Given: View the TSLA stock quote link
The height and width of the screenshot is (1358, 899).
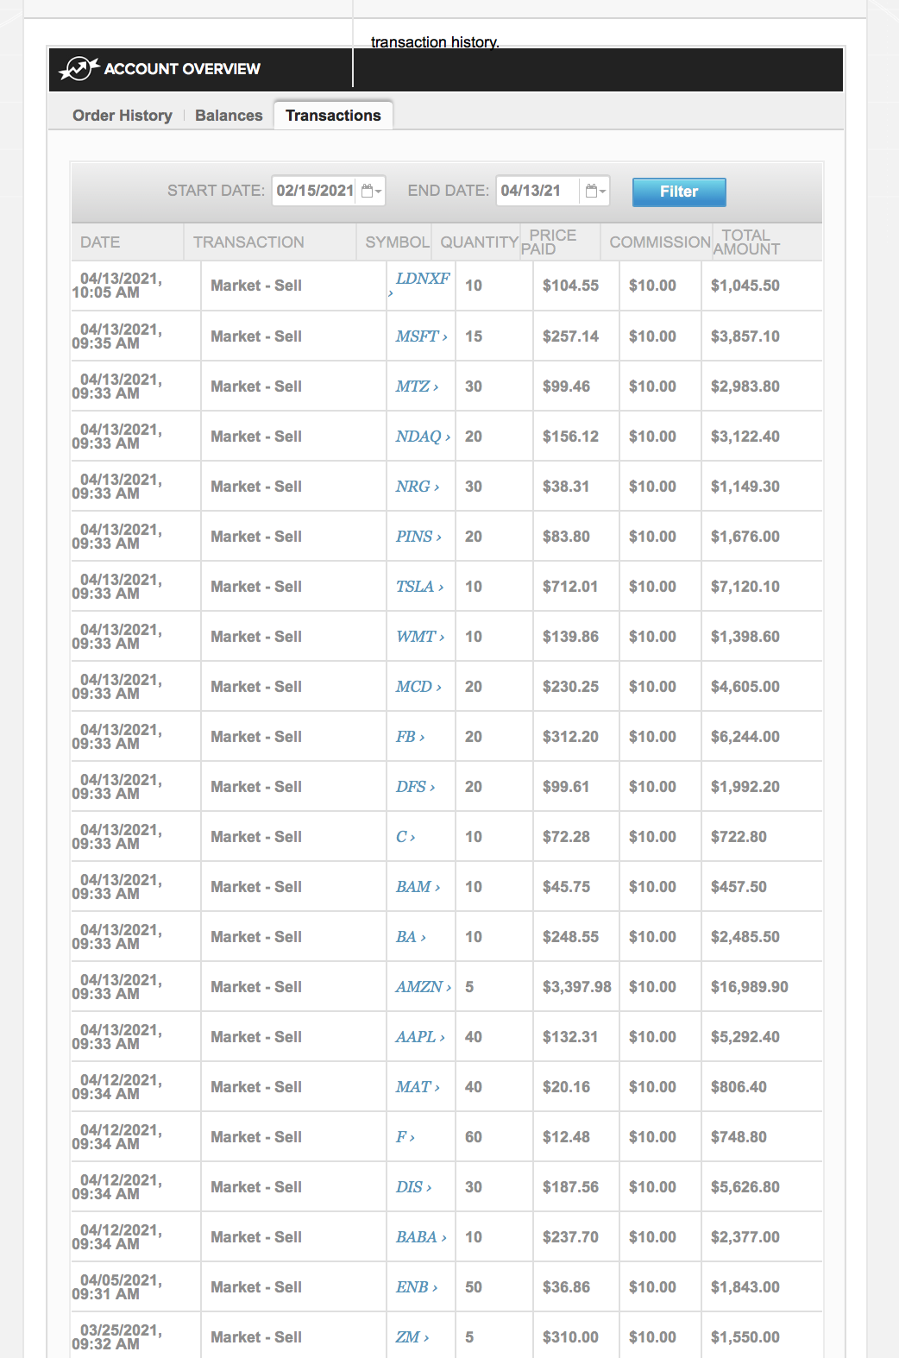Looking at the screenshot, I should [415, 587].
